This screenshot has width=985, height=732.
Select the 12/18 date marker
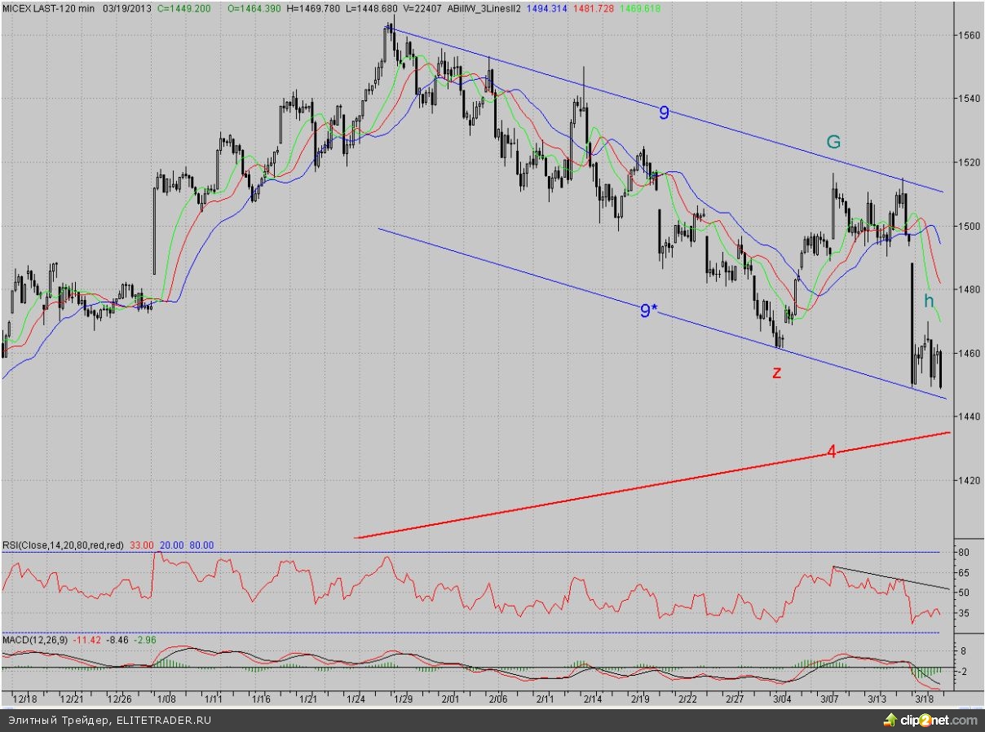point(25,699)
